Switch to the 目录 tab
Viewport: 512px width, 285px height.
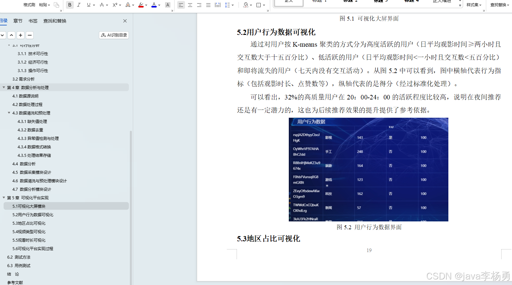tap(4, 21)
